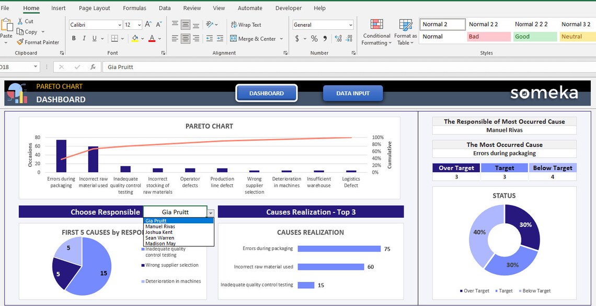The height and width of the screenshot is (306, 596).
Task: Switch to the Formulas ribbon tab
Action: pyautogui.click(x=134, y=8)
